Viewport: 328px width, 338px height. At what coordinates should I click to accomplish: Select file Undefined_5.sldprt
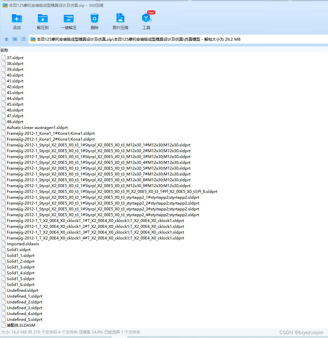pyautogui.click(x=24, y=320)
